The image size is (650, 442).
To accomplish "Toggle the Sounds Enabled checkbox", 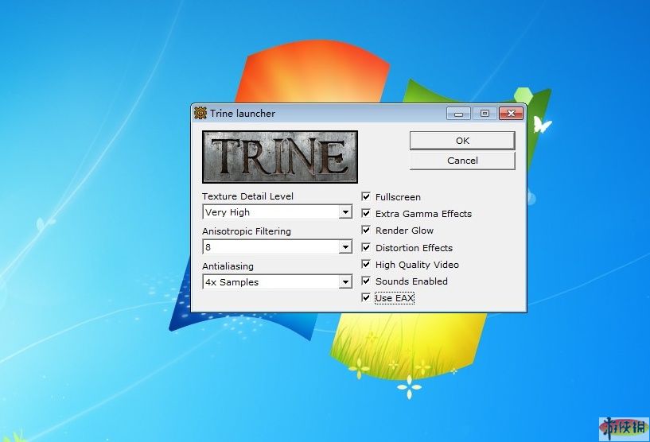I will 366,281.
